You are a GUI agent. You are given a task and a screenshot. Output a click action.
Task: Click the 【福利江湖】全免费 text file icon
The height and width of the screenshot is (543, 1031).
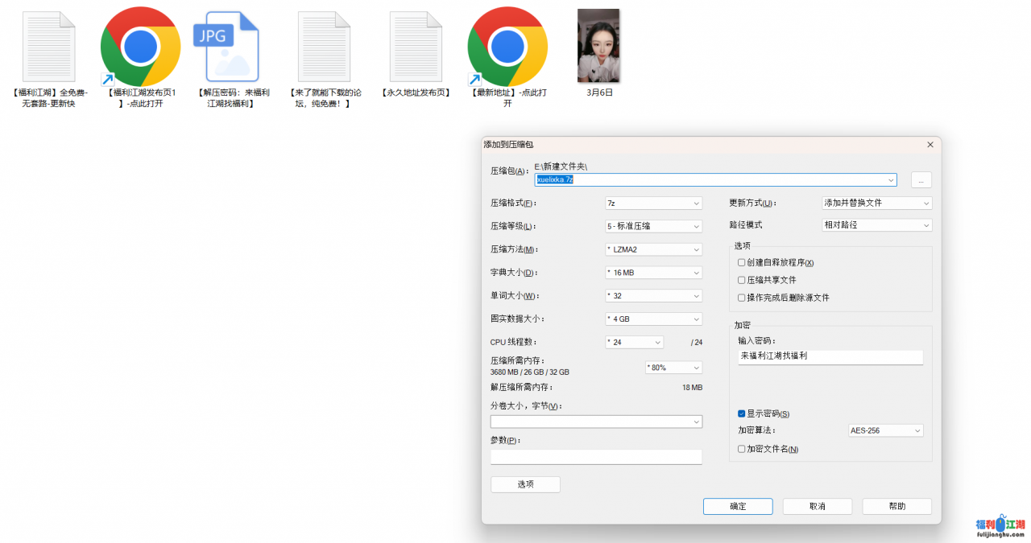tap(49, 47)
